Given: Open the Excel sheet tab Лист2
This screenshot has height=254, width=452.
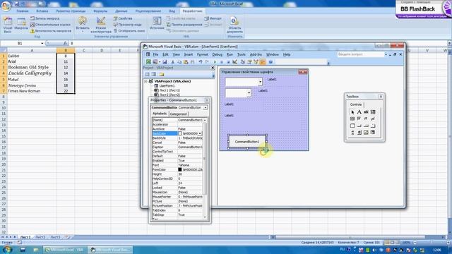Looking at the screenshot, I should click(x=40, y=237).
